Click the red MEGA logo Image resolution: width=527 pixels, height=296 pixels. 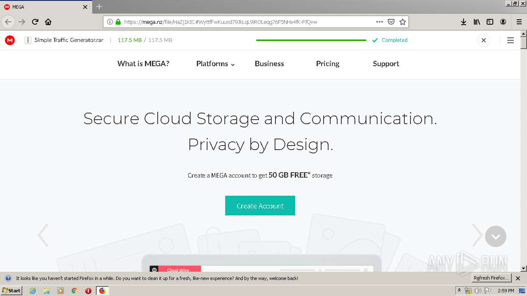point(10,40)
